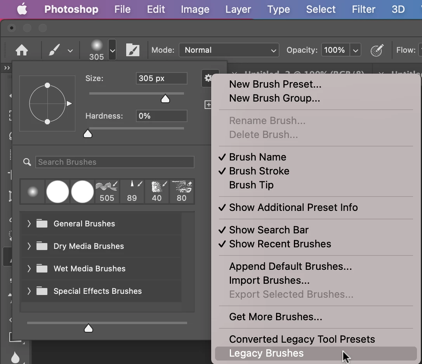Click the gear icon in brush picker
422x364 pixels.
click(207, 78)
